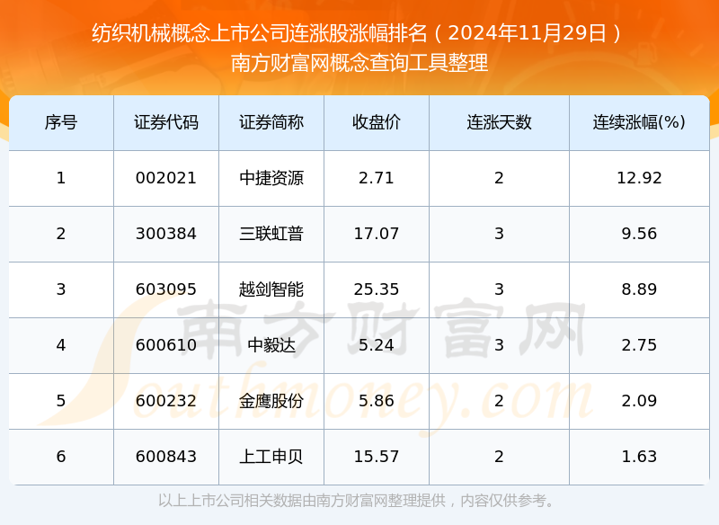The width and height of the screenshot is (719, 525).
Task: Click stock code 002021
Action: (x=166, y=178)
